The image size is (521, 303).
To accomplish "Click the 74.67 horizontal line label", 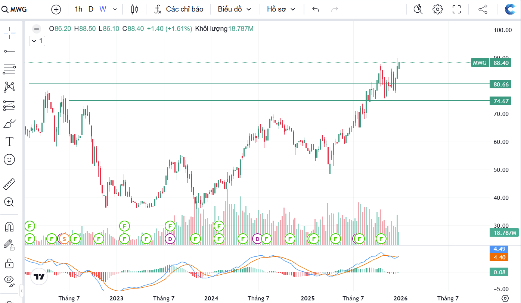I will click(x=500, y=101).
